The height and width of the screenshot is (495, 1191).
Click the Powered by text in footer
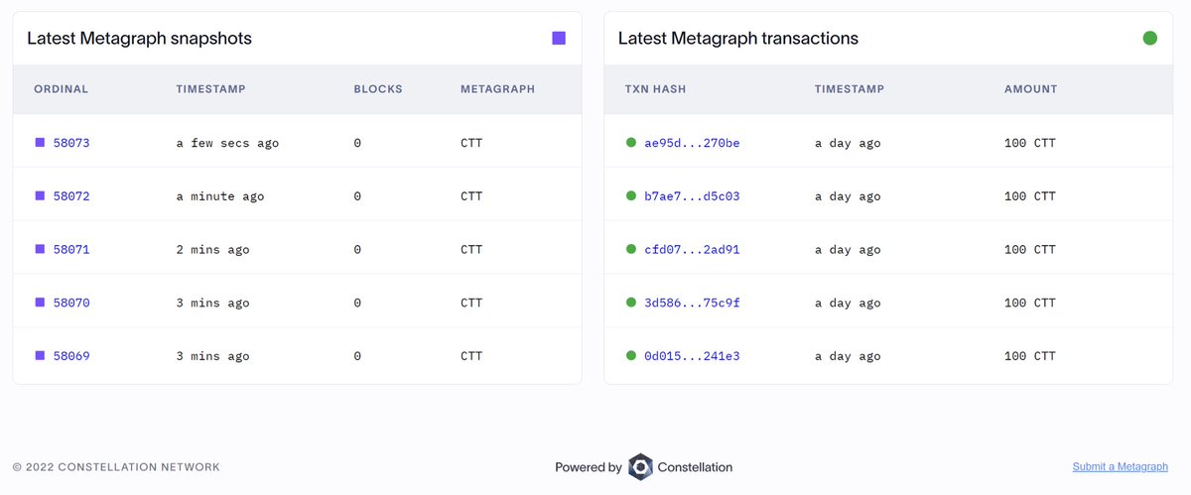(589, 466)
